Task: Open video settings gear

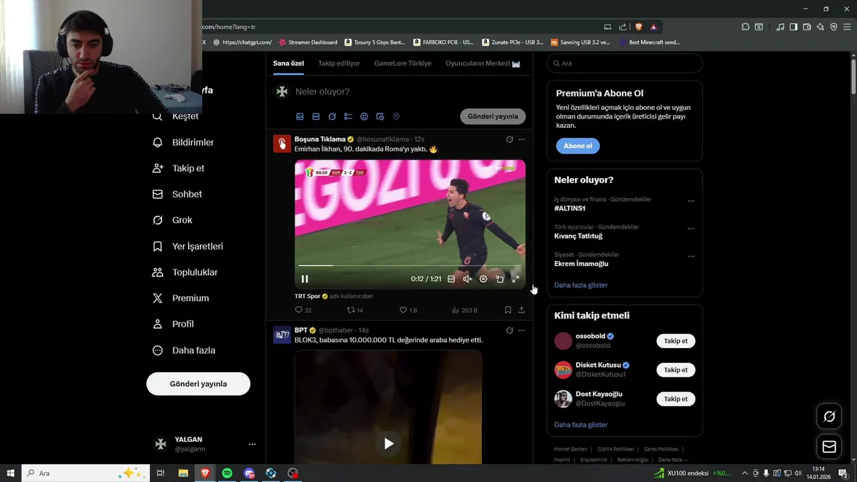Action: [x=483, y=279]
